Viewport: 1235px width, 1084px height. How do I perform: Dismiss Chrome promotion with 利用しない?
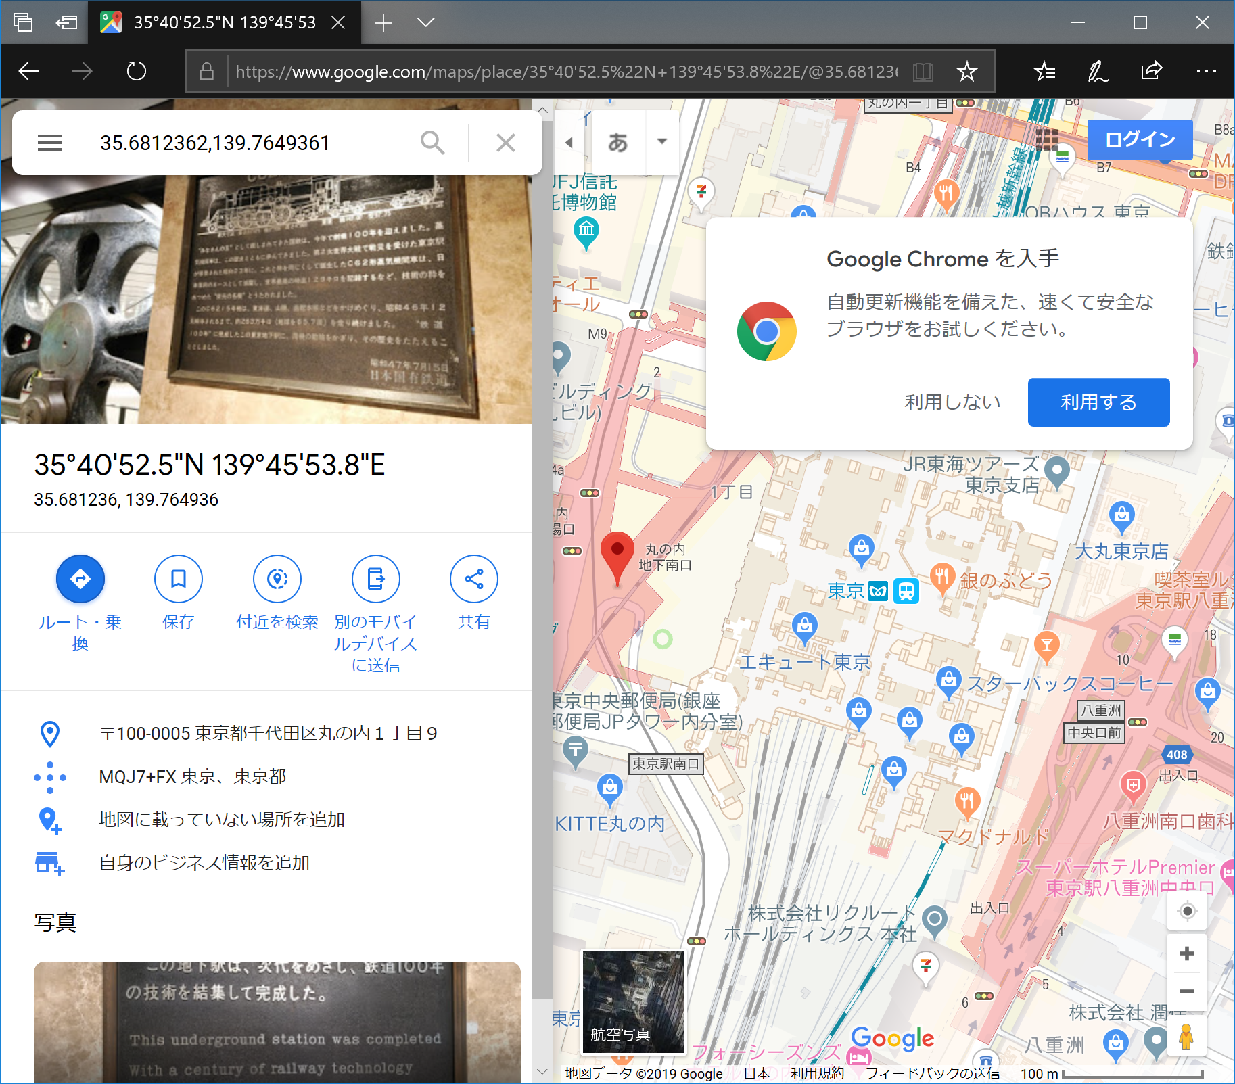pyautogui.click(x=951, y=402)
